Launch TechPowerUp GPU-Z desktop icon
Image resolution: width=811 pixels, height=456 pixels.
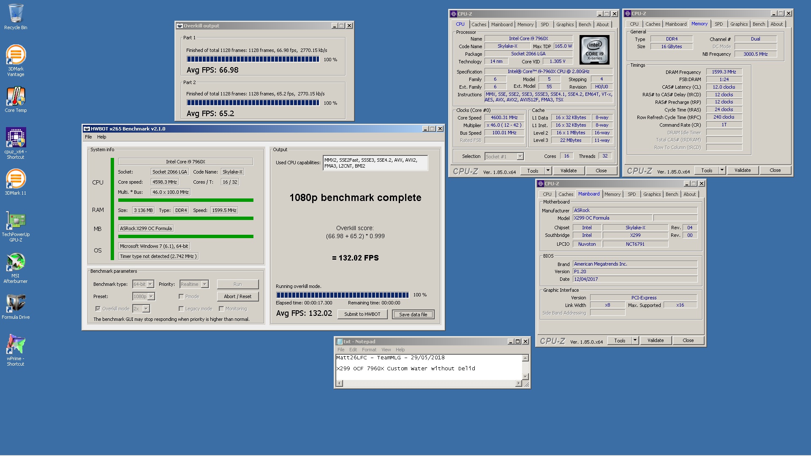pyautogui.click(x=16, y=226)
